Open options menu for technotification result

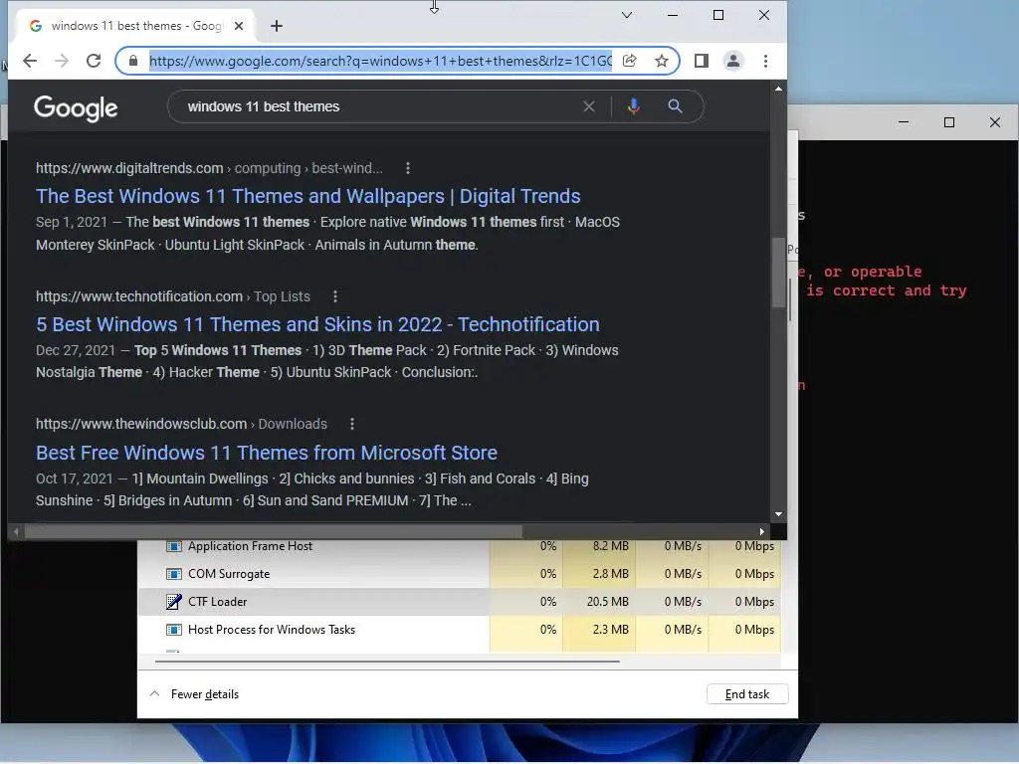(334, 296)
